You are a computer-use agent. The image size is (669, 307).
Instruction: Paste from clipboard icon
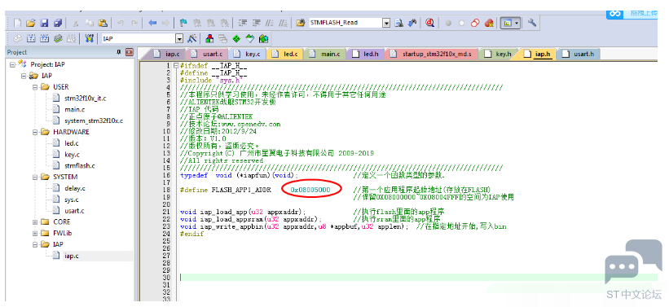click(x=103, y=23)
